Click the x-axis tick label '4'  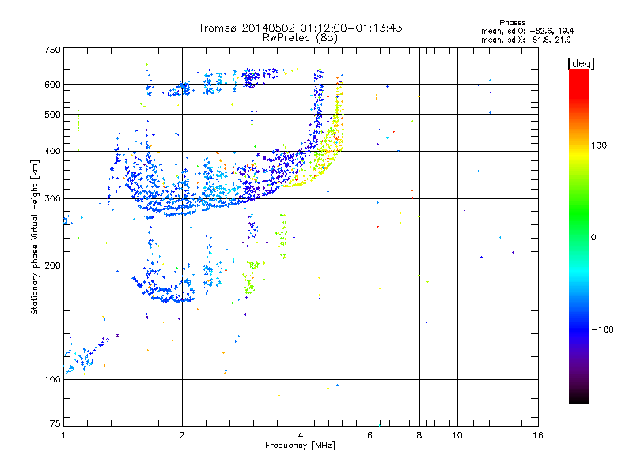[x=301, y=435]
